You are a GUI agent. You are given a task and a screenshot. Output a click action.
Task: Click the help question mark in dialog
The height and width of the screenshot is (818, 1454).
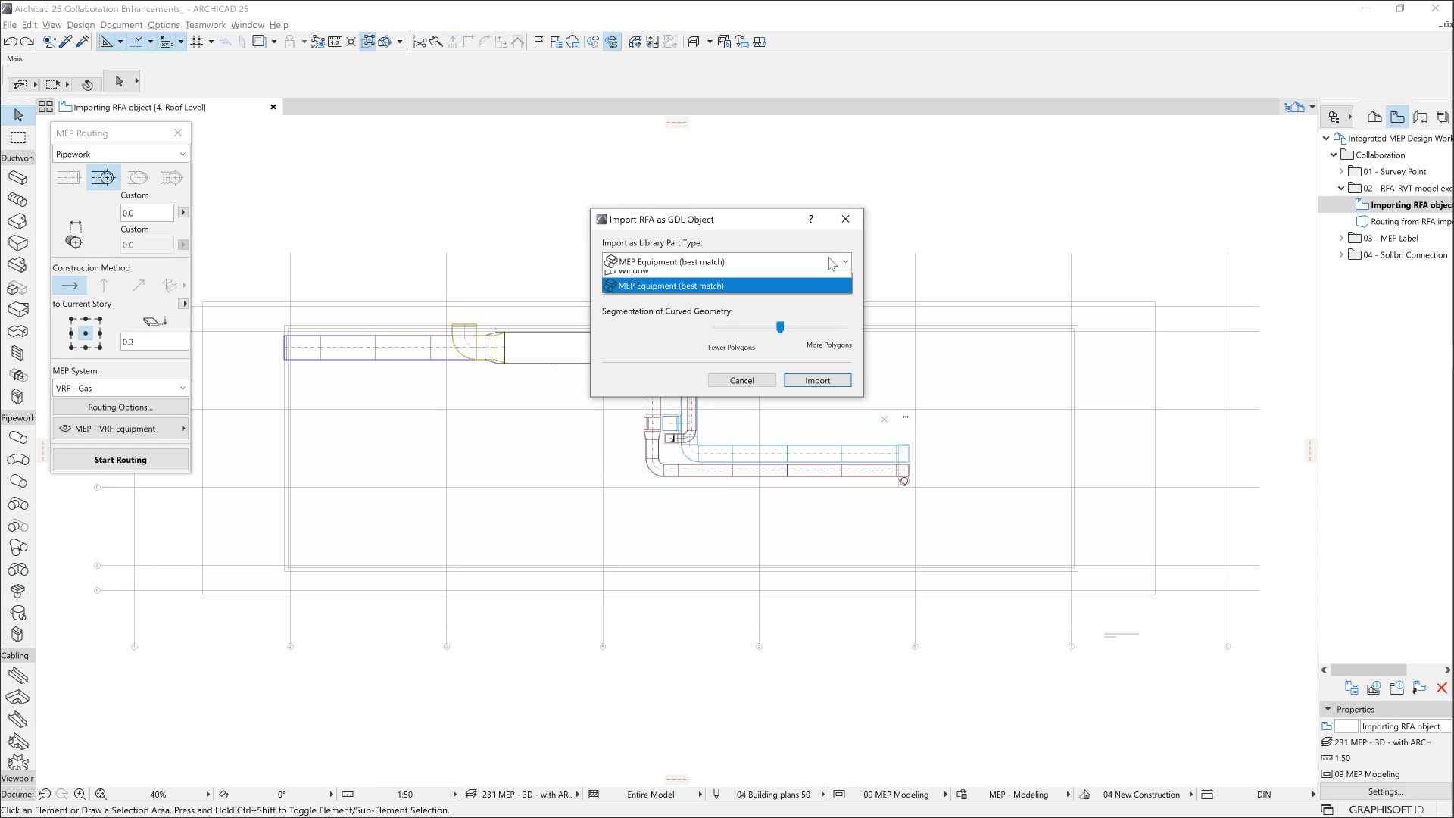click(811, 219)
